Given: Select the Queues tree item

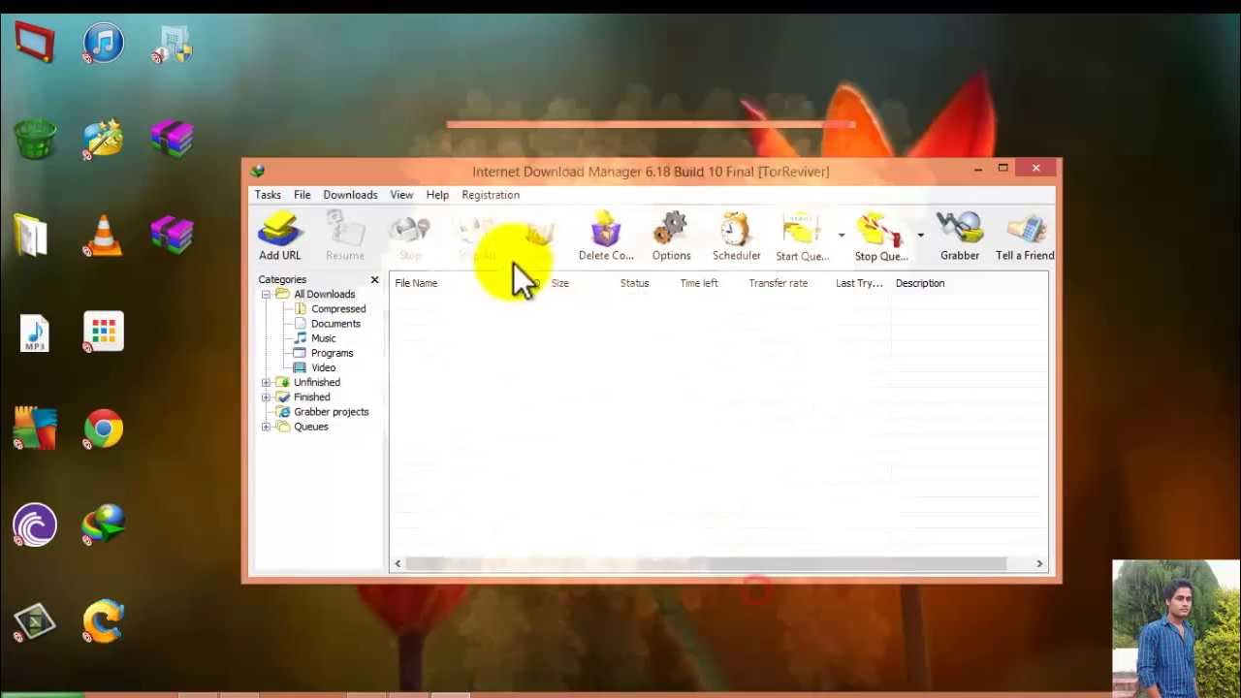Looking at the screenshot, I should point(311,427).
